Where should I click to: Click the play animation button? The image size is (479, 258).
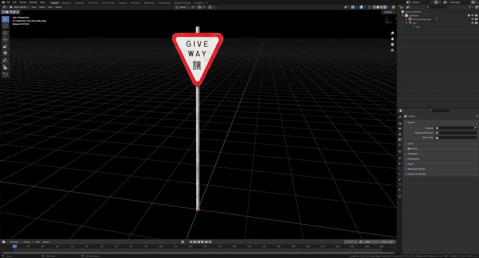point(202,242)
